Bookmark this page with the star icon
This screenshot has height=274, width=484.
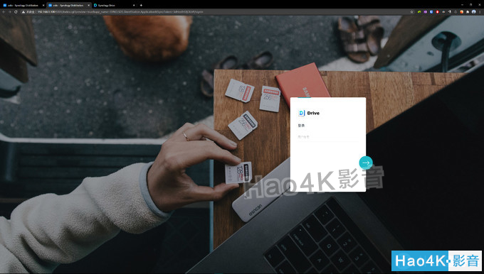point(411,11)
